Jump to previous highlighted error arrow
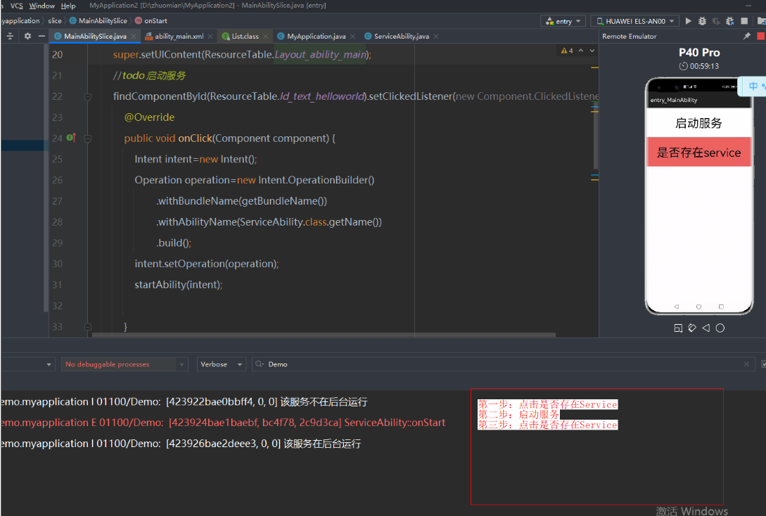This screenshot has width=766, height=516. (x=581, y=51)
